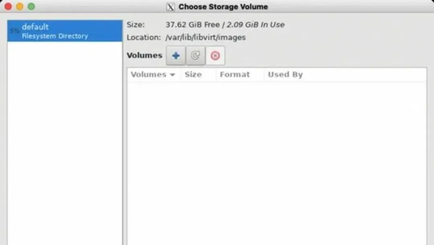434x245 pixels.
Task: Close the window with the red button
Action: [8, 6]
